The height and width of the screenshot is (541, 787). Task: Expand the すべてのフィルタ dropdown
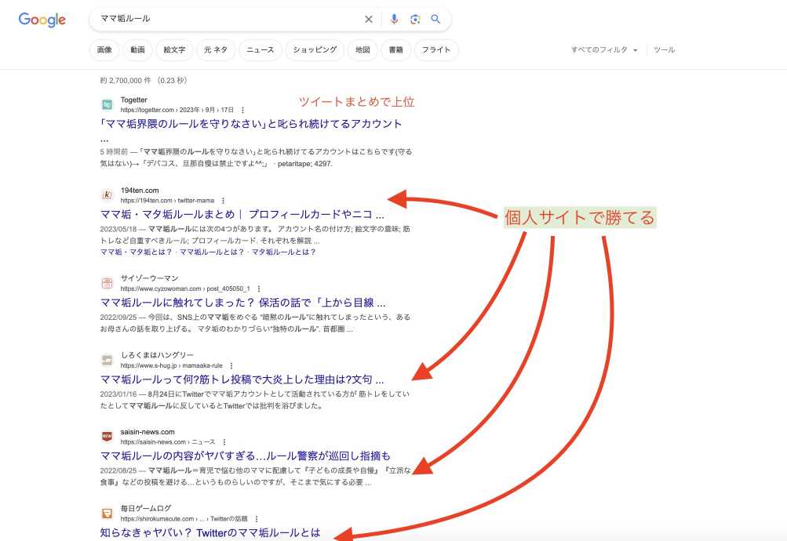tap(604, 50)
